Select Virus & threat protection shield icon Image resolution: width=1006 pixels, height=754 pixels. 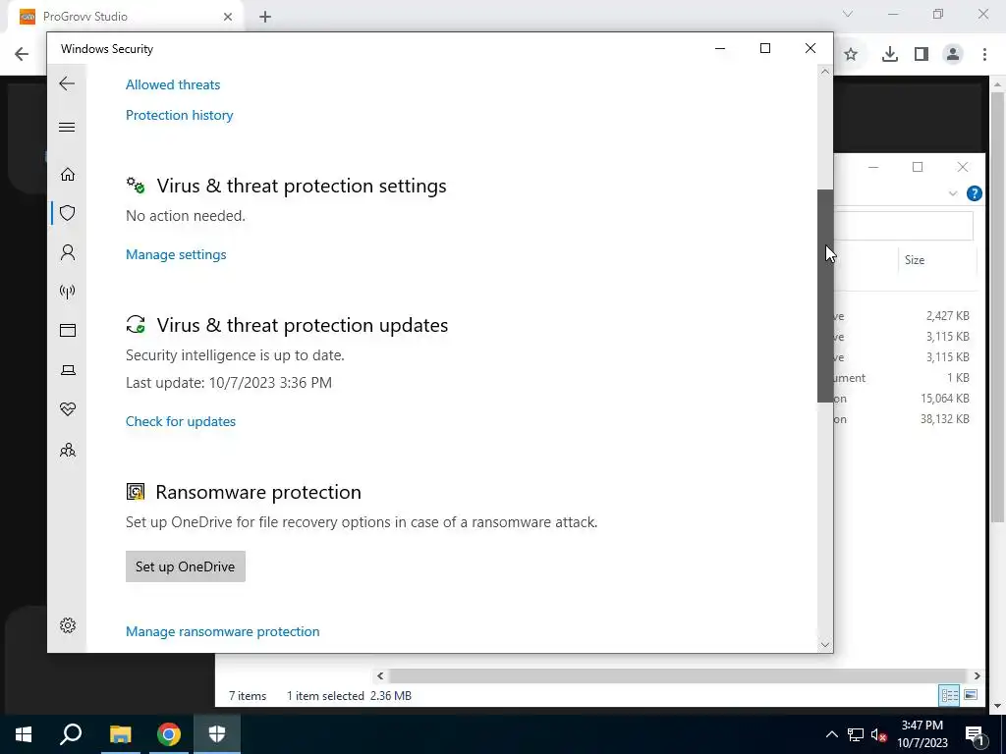(68, 213)
